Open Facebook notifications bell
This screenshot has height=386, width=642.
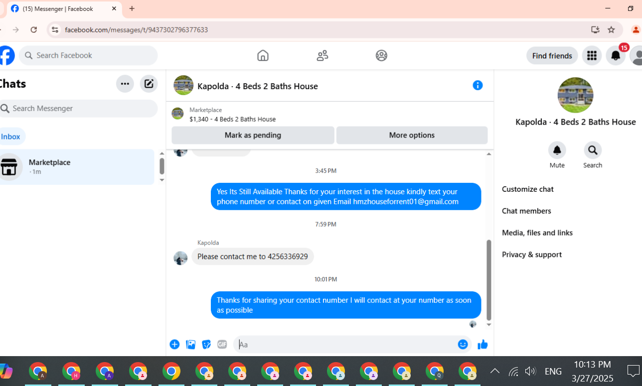click(x=616, y=56)
